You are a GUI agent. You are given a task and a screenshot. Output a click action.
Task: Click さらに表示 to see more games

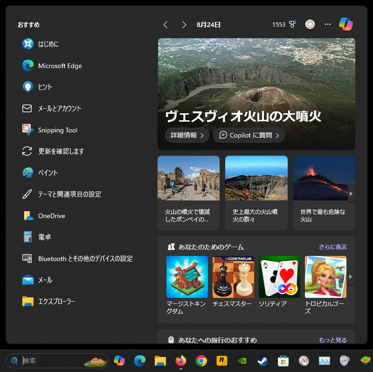click(x=334, y=247)
